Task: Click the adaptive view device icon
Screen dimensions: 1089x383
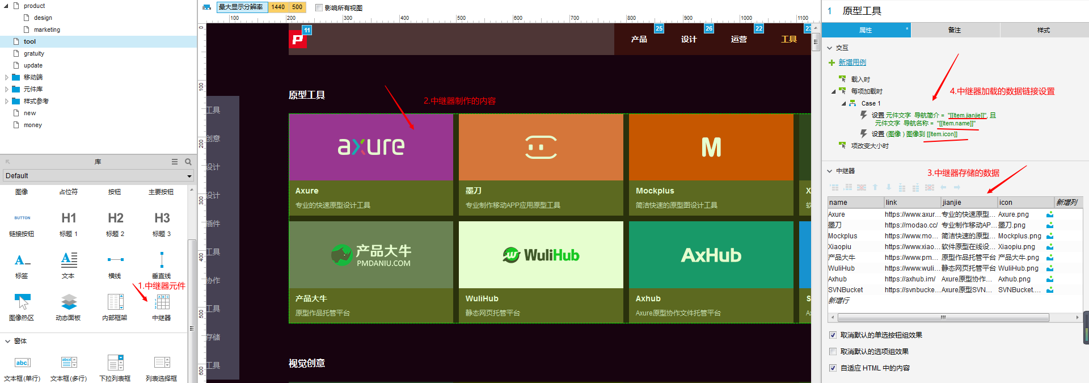Action: tap(207, 7)
